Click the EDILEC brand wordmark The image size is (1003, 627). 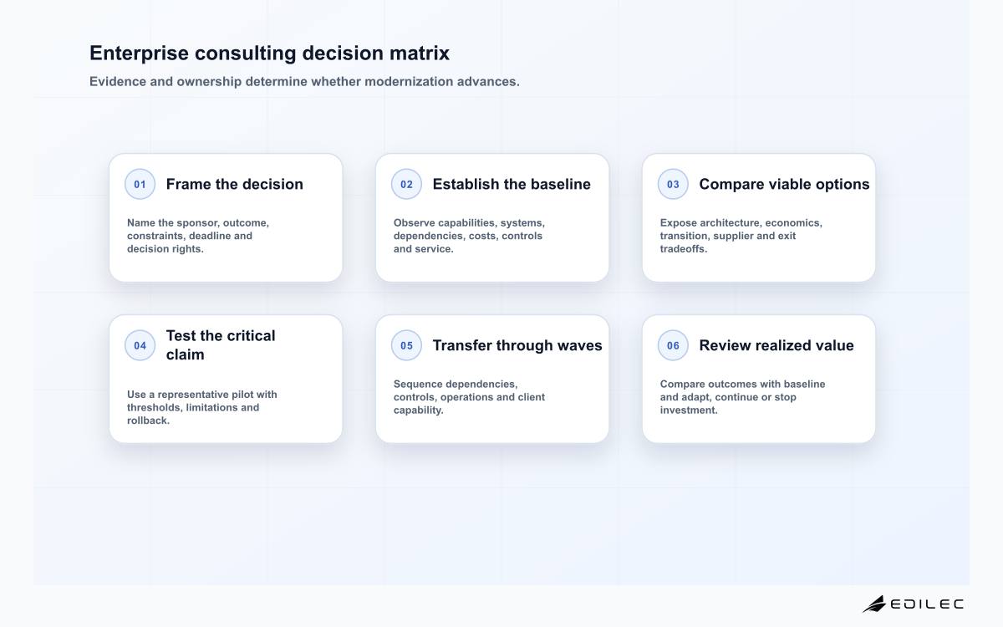pyautogui.click(x=927, y=604)
